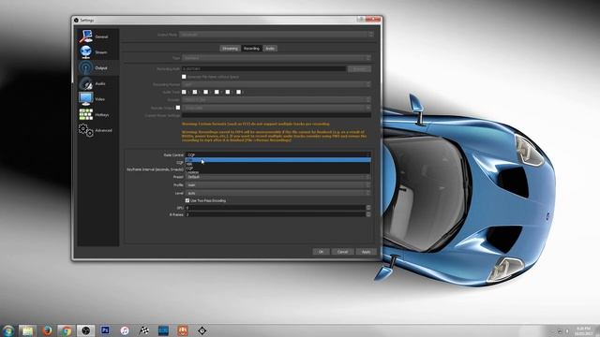Click the GPU value field
This screenshot has height=337, width=600.
276,208
